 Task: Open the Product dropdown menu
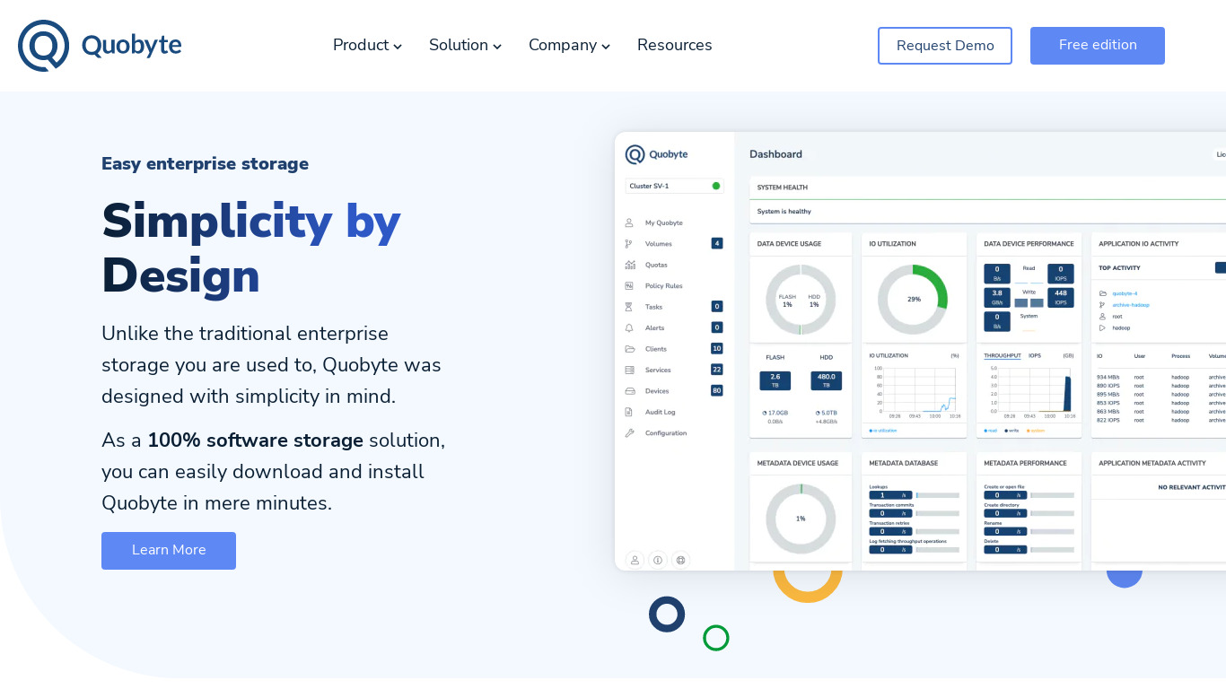pyautogui.click(x=367, y=45)
